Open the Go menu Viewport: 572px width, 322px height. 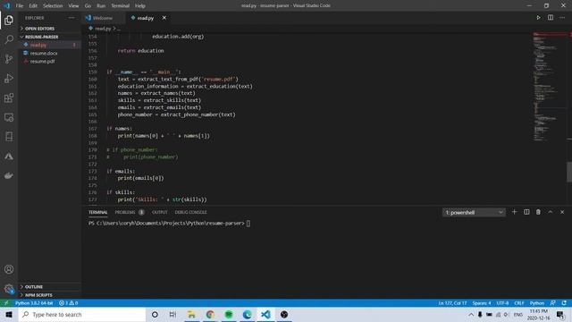coord(88,6)
